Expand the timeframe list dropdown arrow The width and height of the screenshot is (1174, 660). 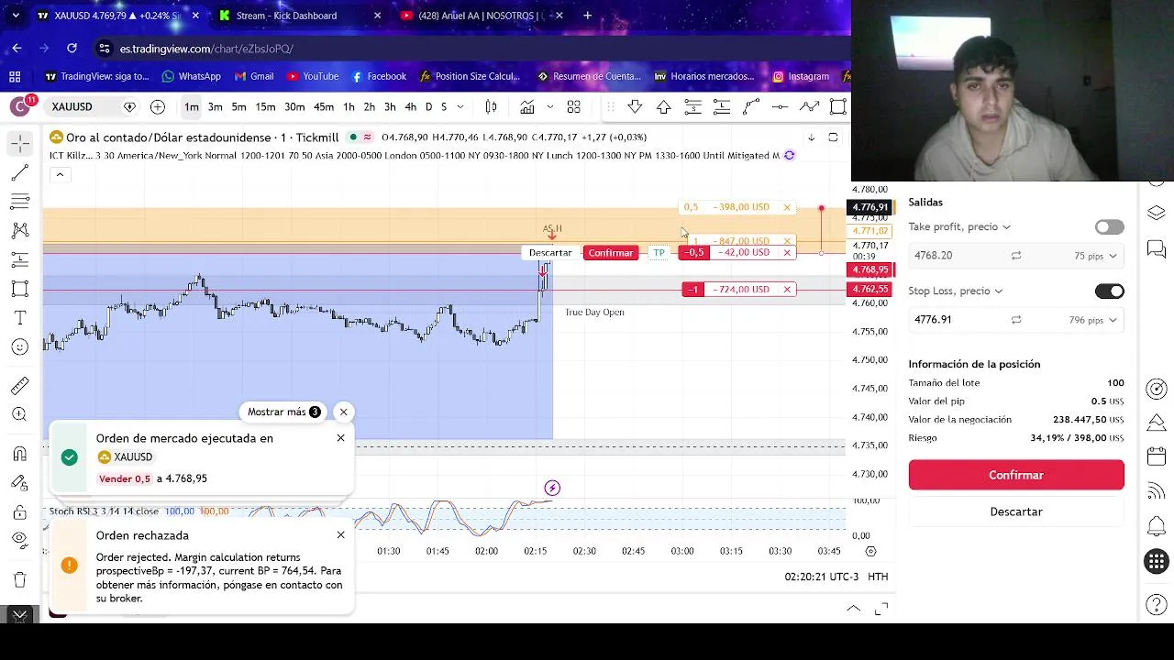click(x=460, y=107)
